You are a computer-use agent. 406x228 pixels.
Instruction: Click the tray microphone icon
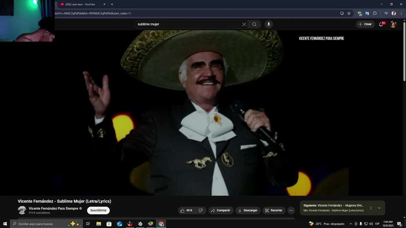tap(361, 224)
